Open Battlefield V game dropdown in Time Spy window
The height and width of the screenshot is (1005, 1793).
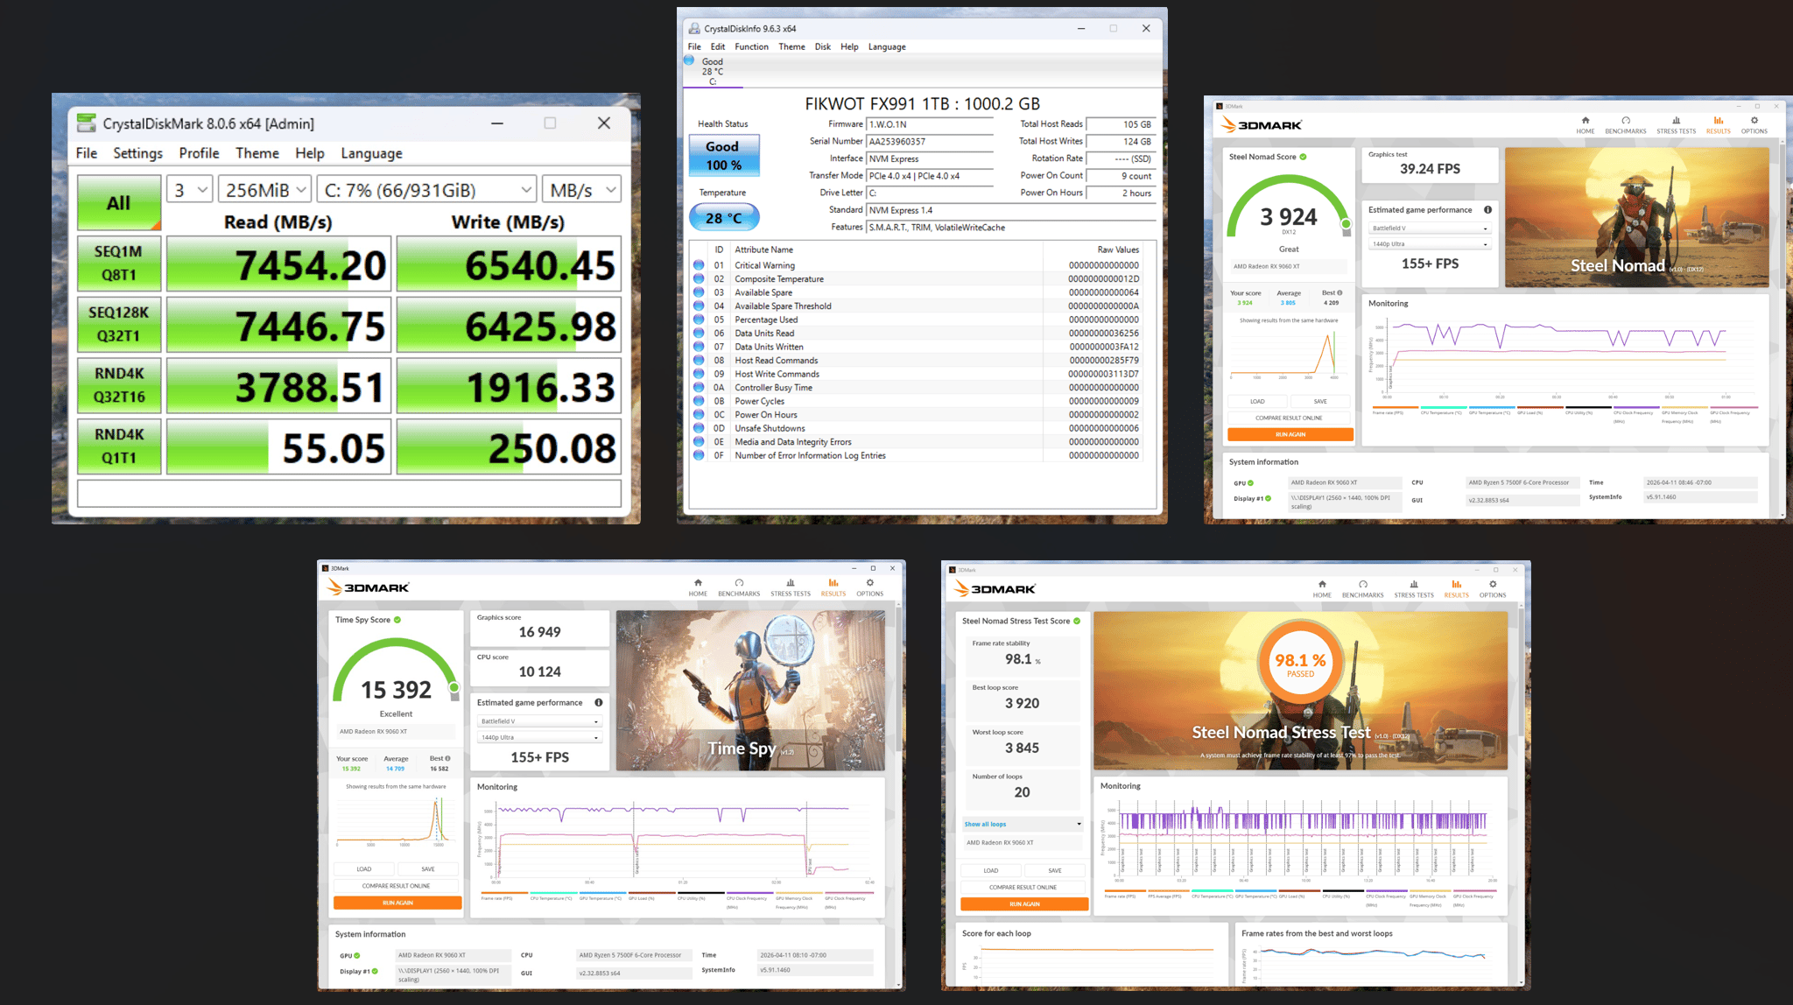(540, 721)
